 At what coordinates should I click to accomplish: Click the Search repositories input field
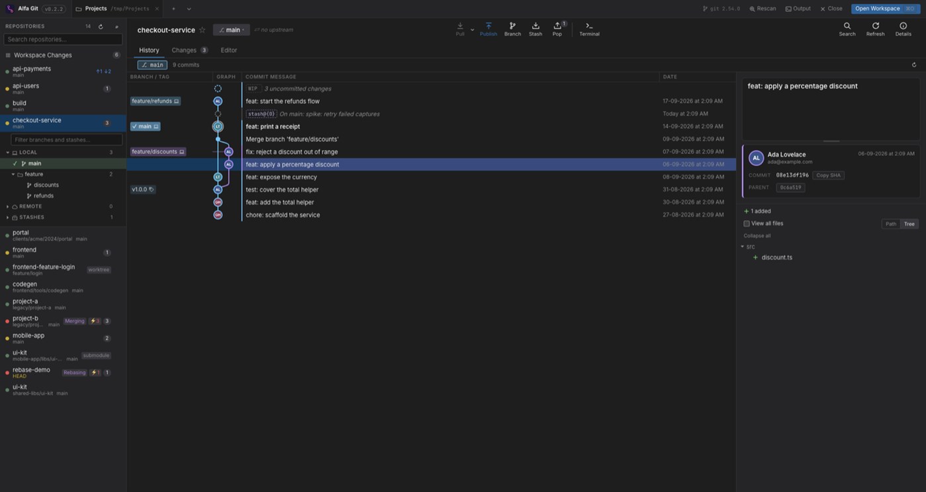[x=63, y=39]
